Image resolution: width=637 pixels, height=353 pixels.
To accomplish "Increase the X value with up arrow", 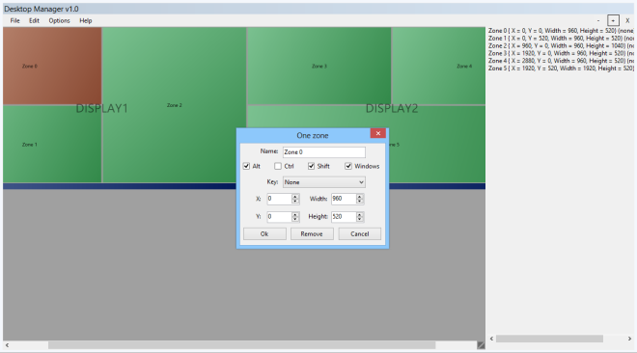I will pos(295,197).
